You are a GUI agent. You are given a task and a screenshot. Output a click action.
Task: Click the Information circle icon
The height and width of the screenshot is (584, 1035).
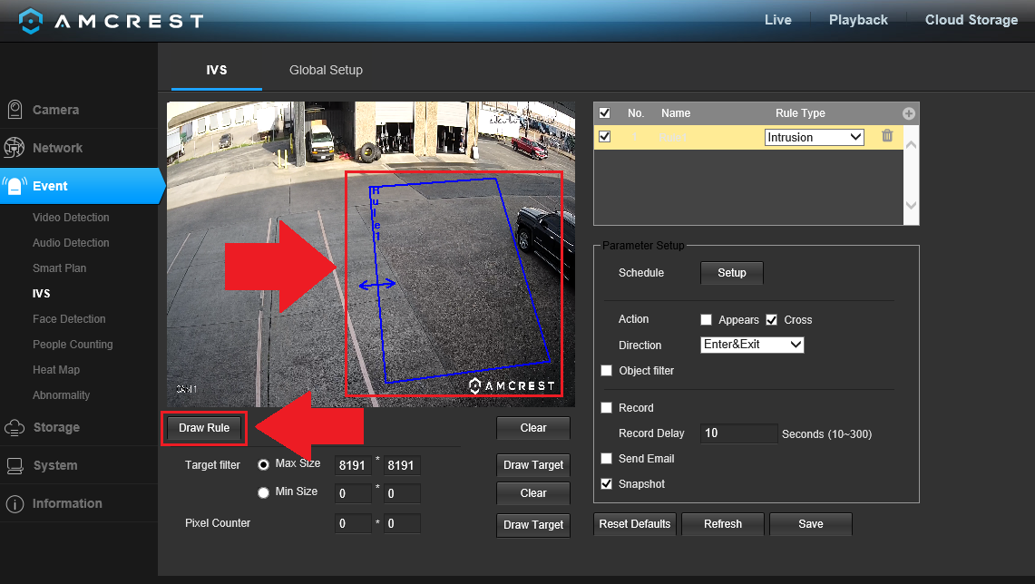tap(15, 503)
